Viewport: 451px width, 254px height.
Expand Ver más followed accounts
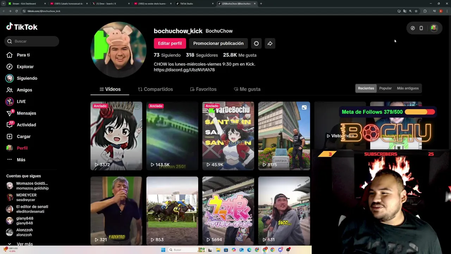20,244
